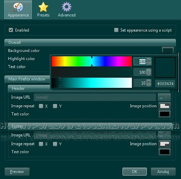Decrease the saturation value of 100
This screenshot has width=181, height=179.
click(148, 74)
